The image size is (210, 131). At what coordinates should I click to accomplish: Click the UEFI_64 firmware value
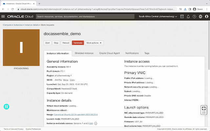pos(138,122)
